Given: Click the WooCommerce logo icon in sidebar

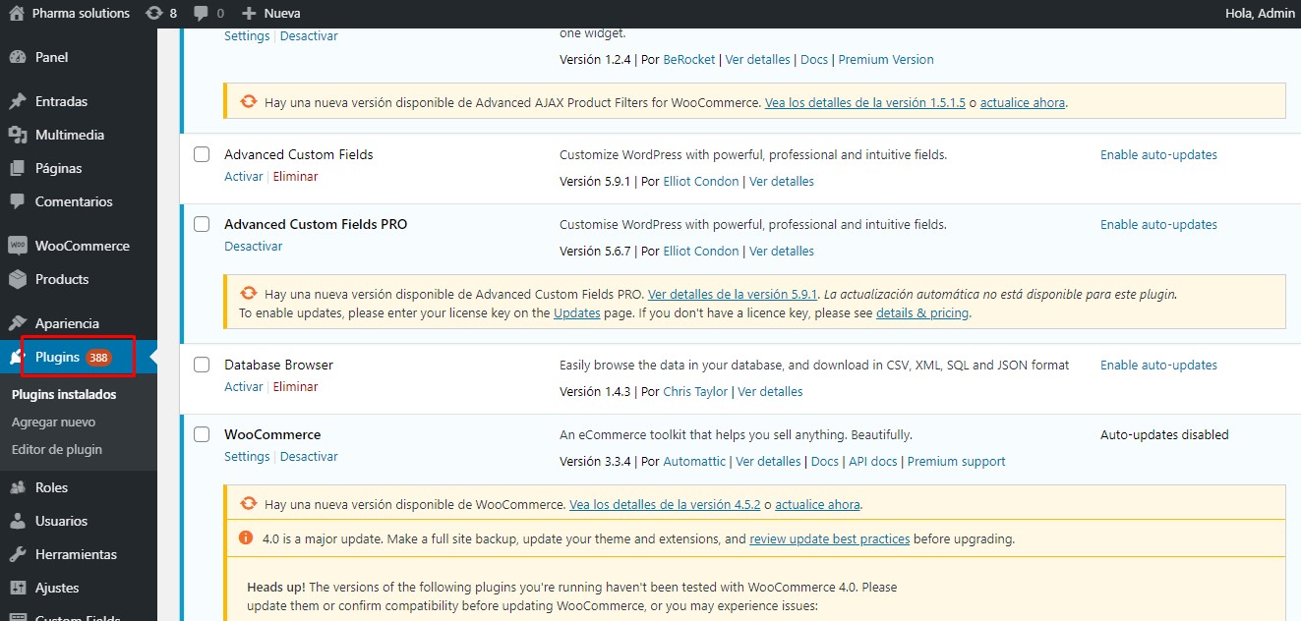Looking at the screenshot, I should [17, 246].
